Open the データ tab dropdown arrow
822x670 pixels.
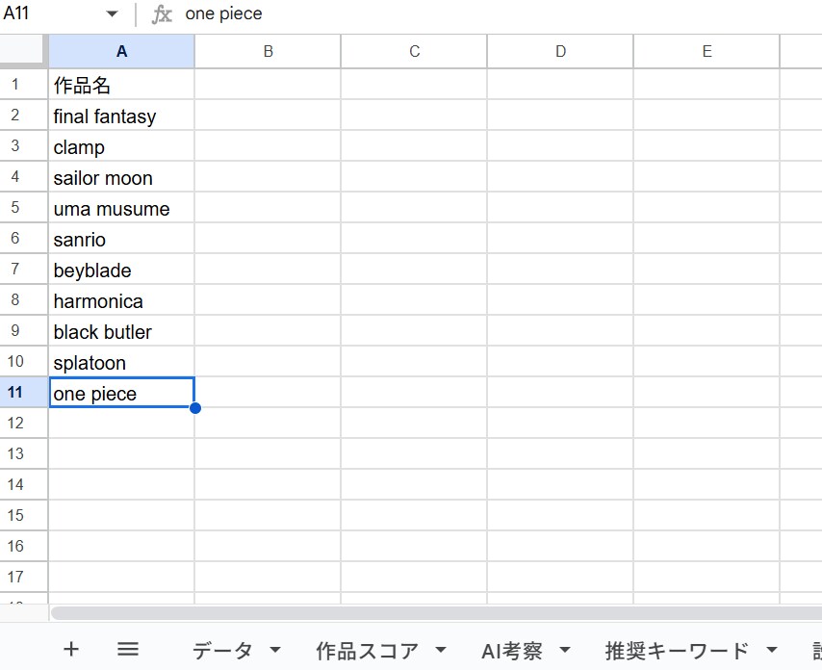tap(275, 651)
